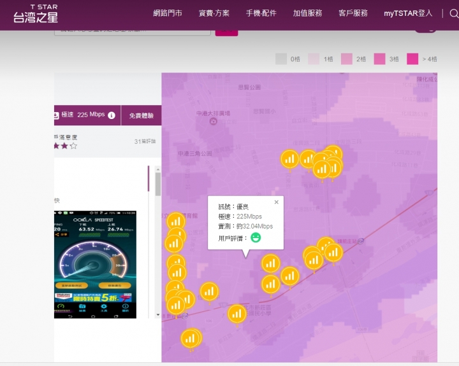The height and width of the screenshot is (366, 459).
Task: Click the 1格 legend swatch
Action: pyautogui.click(x=314, y=59)
